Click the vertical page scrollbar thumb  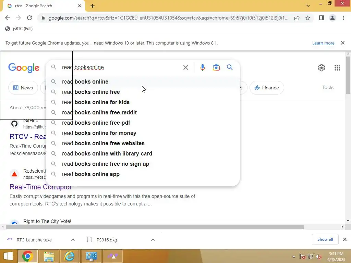(348, 75)
